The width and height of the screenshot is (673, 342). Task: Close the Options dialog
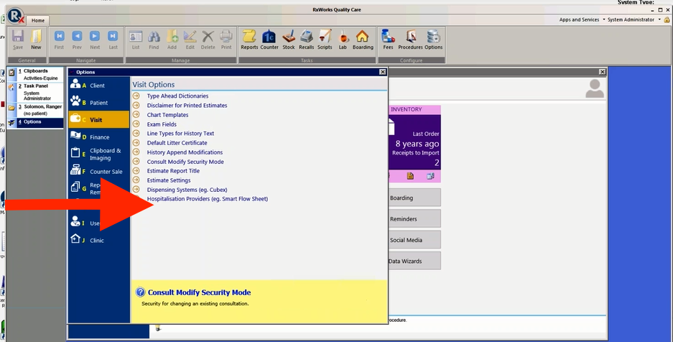pos(382,72)
